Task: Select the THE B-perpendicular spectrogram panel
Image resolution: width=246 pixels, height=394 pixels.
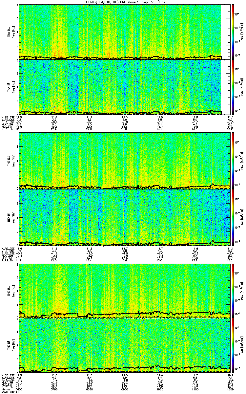Action: tap(125, 291)
